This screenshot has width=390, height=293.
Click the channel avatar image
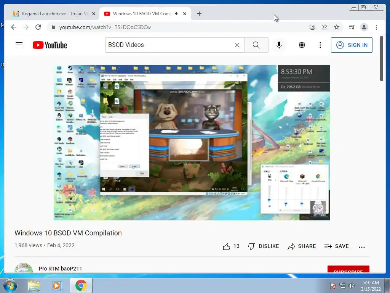coord(24,268)
